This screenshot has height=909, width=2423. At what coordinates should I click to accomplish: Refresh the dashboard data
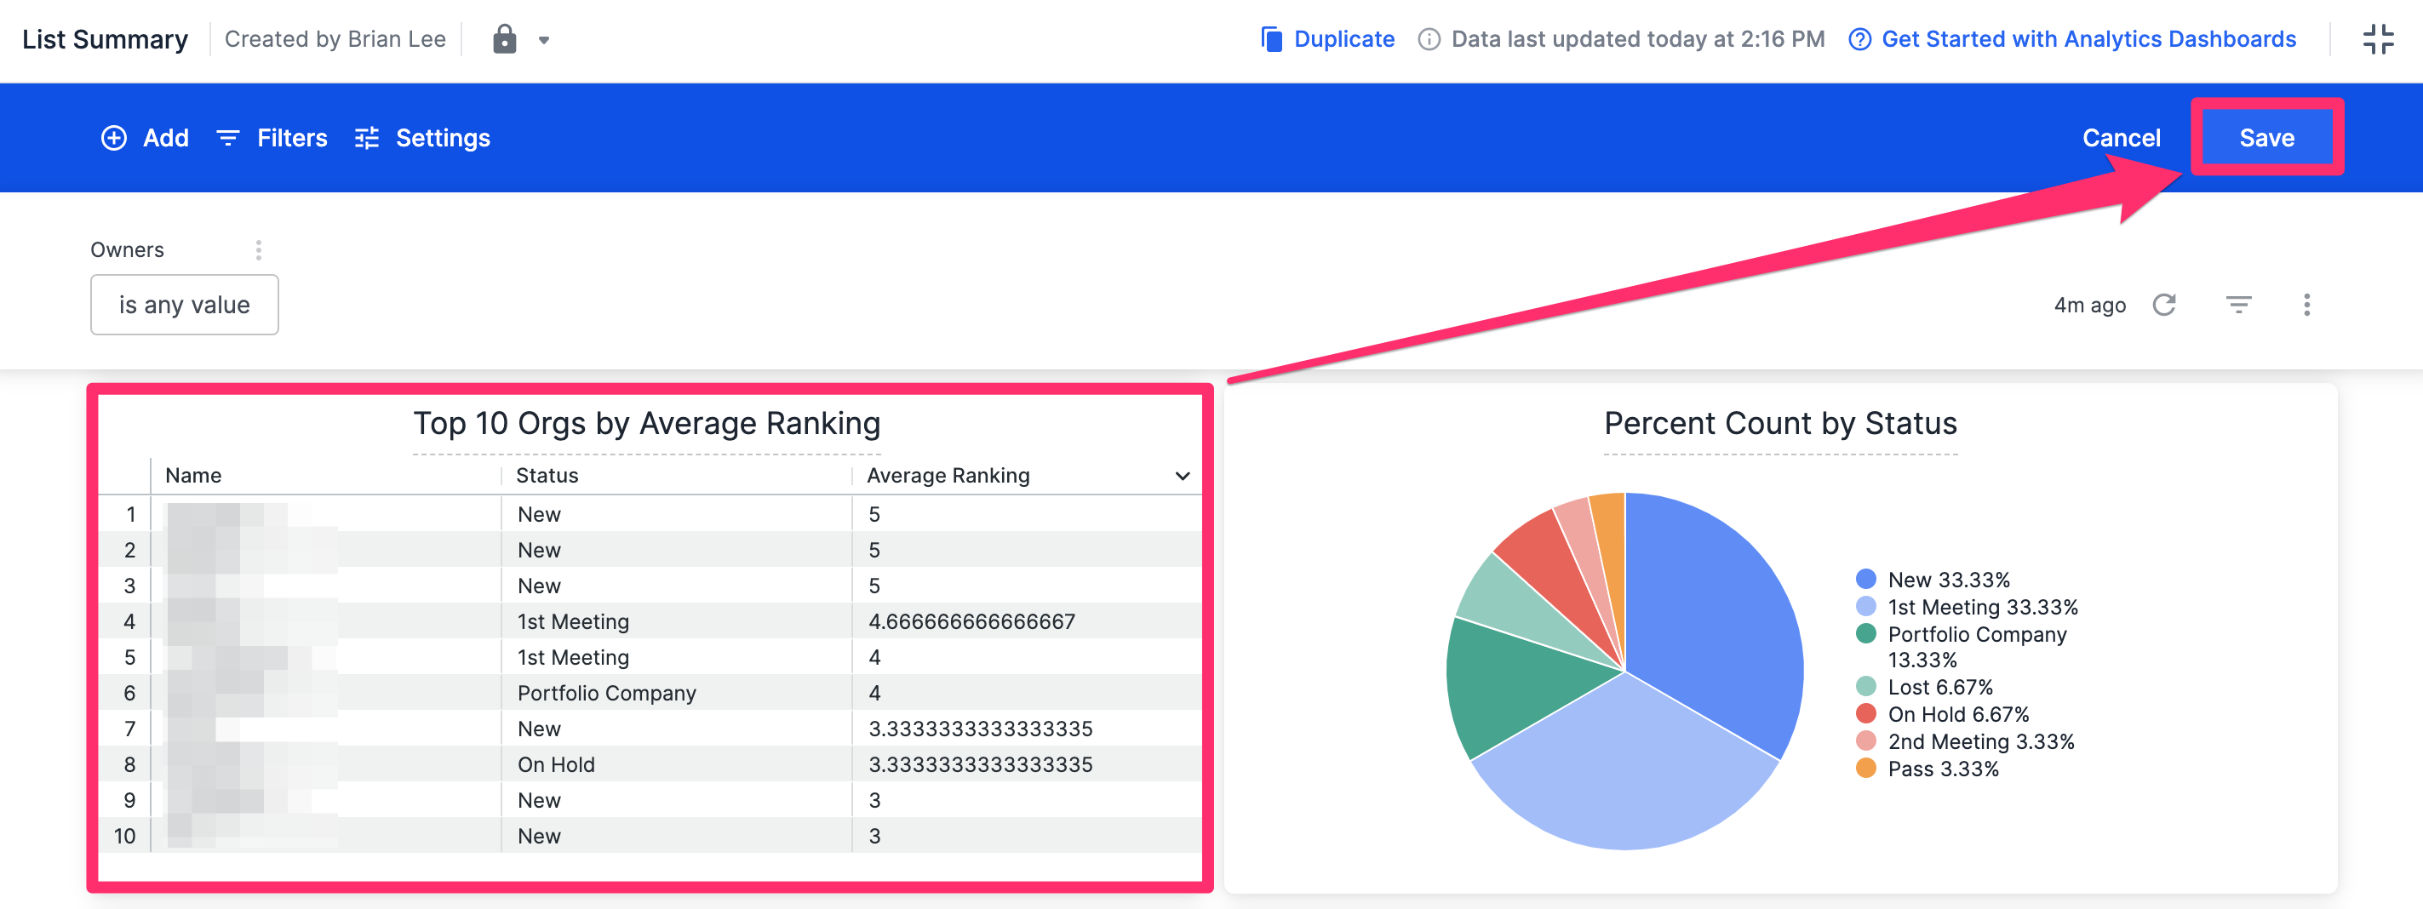(x=2164, y=304)
